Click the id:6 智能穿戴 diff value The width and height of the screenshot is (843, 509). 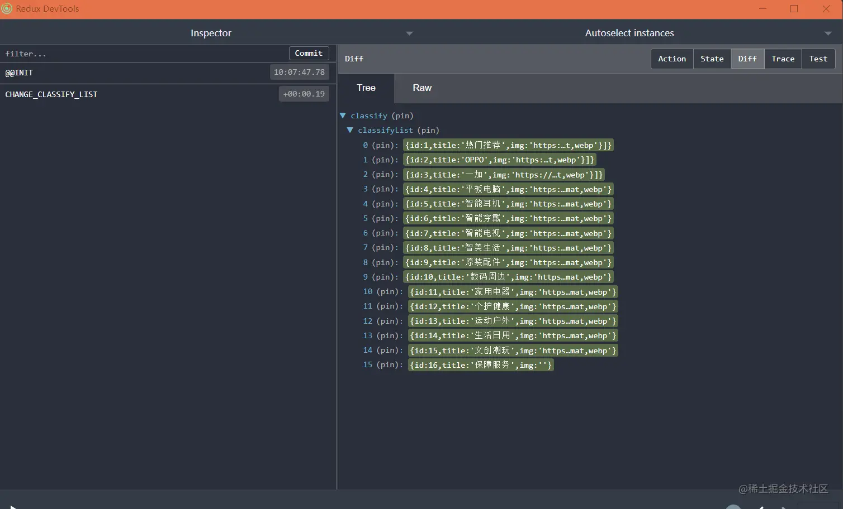click(509, 218)
